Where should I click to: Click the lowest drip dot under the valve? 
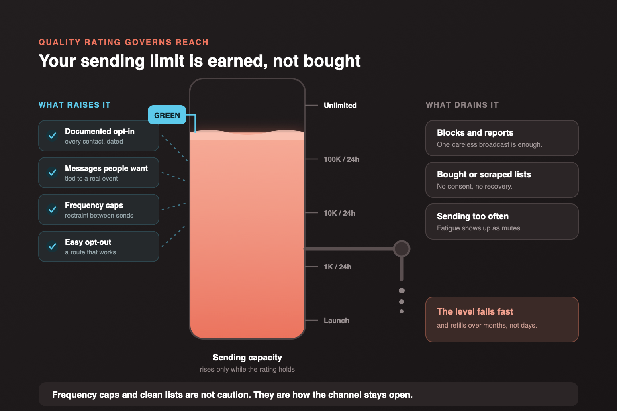pyautogui.click(x=402, y=311)
